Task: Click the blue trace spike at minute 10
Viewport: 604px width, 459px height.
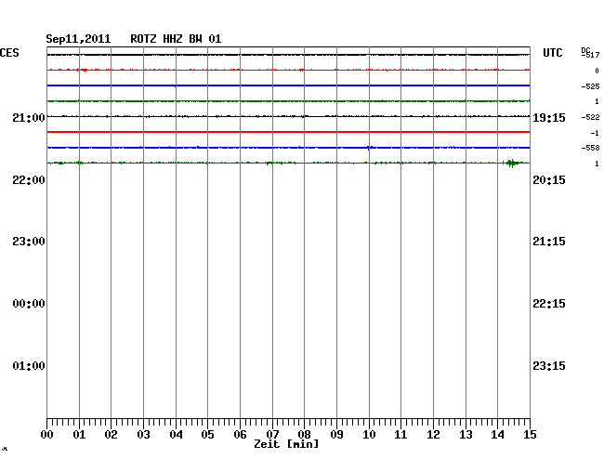Action: pos(369,148)
